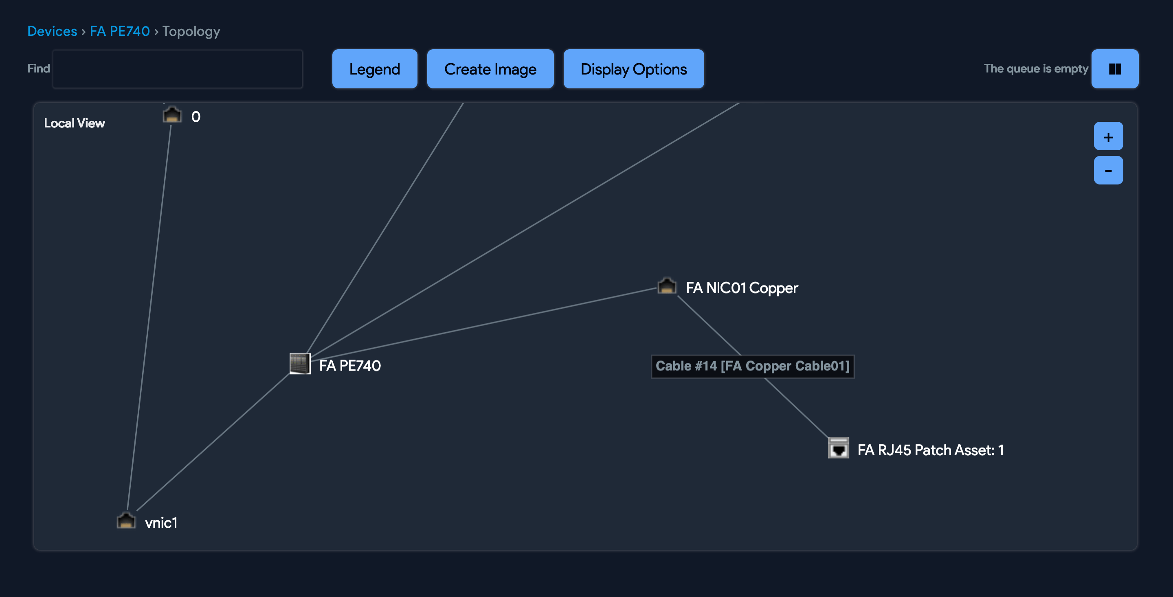Click inside the Find search field
The width and height of the screenshot is (1173, 597).
177,68
